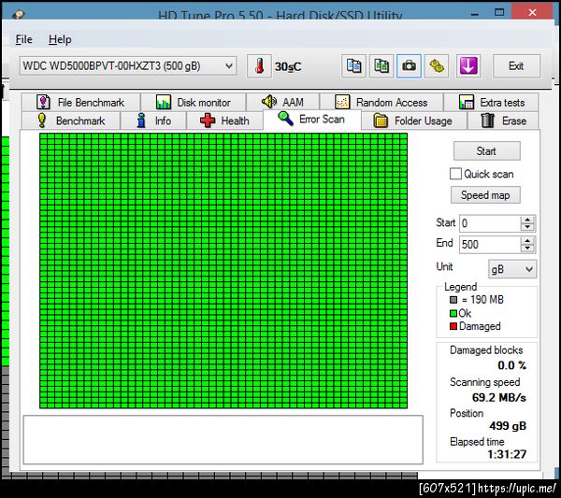Click the camera save screenshot icon
This screenshot has height=498, width=561.
(409, 66)
